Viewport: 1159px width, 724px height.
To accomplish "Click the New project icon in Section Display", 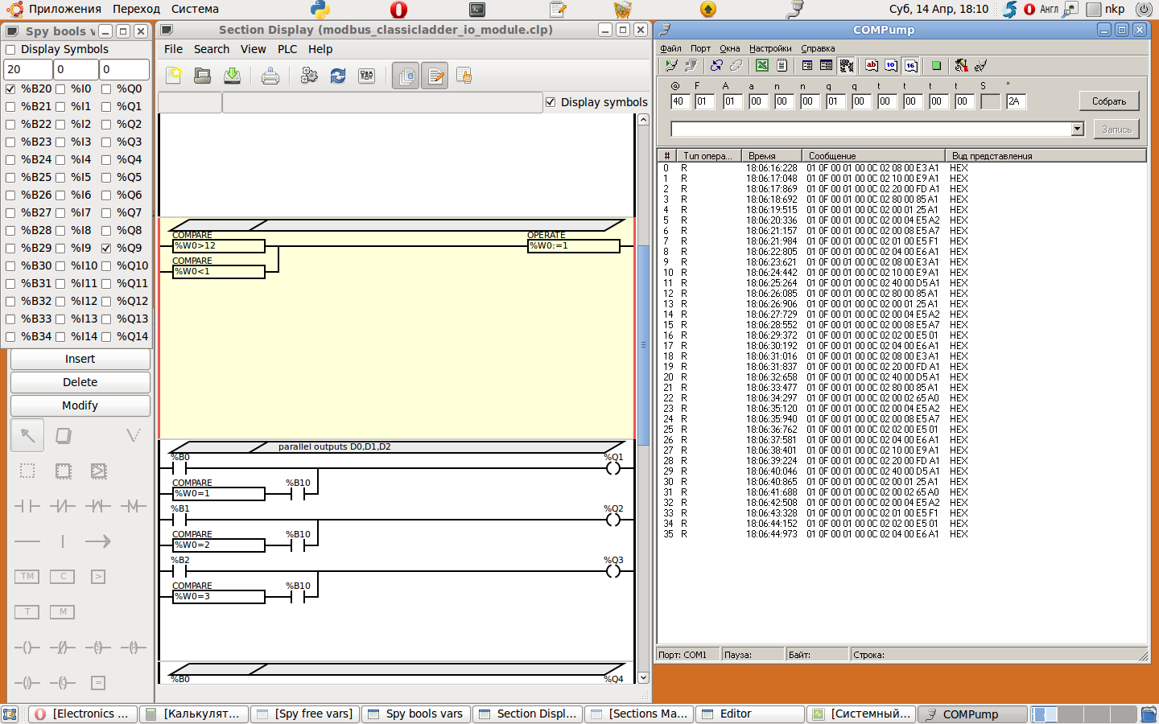I will pos(174,76).
